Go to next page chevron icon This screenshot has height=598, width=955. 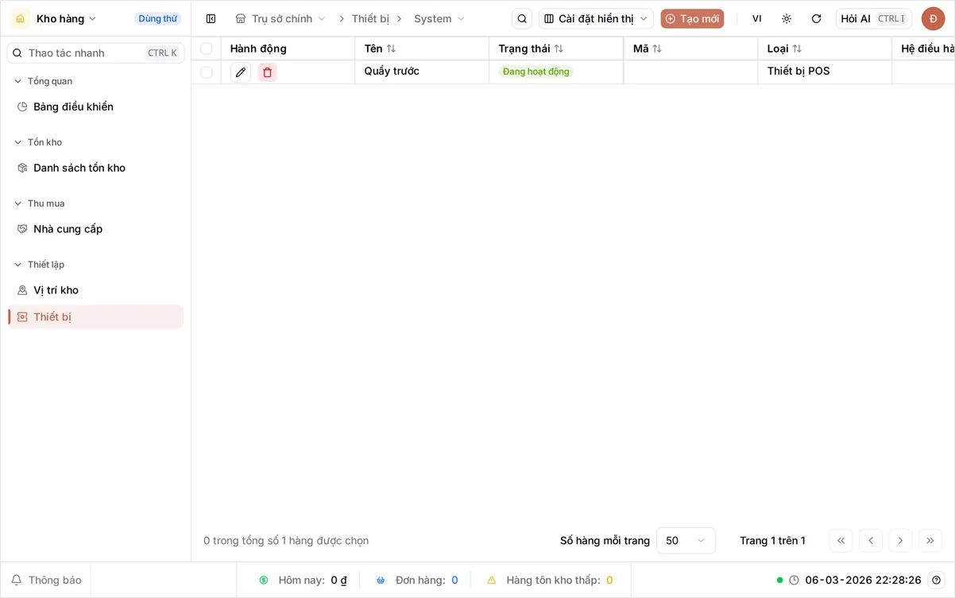pos(900,541)
